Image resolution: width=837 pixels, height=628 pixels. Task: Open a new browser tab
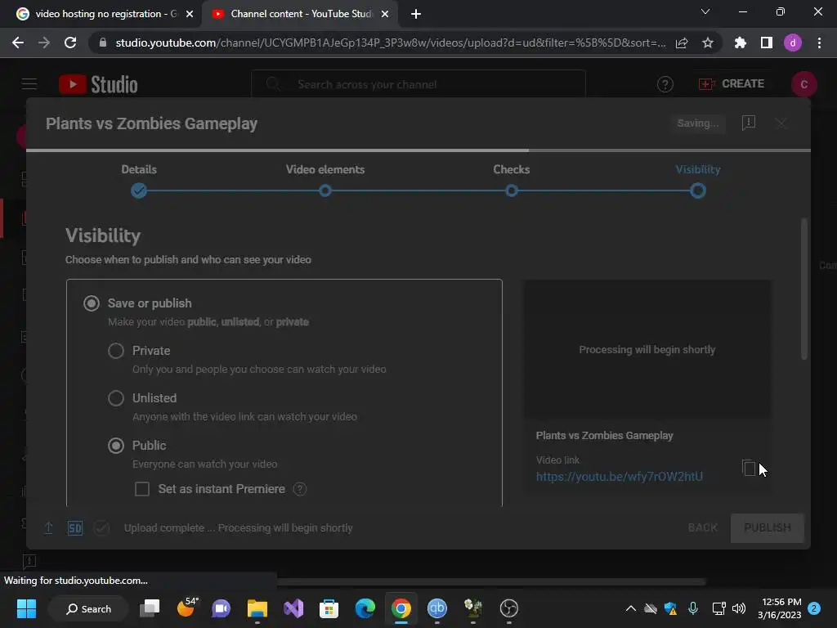416,14
